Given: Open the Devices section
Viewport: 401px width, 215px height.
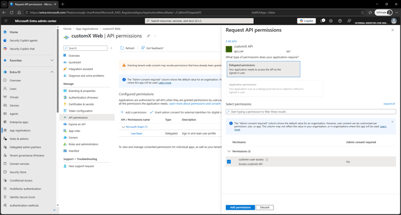Looking at the screenshot, I should click(x=14, y=106).
